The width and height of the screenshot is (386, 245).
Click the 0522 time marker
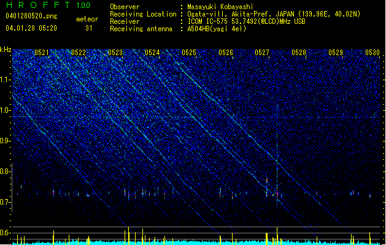79,53
